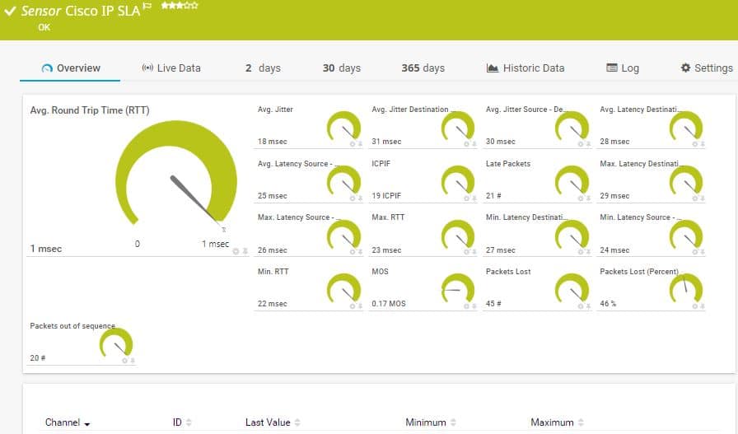Sort the table by Maximum column
This screenshot has width=738, height=434.
(556, 422)
